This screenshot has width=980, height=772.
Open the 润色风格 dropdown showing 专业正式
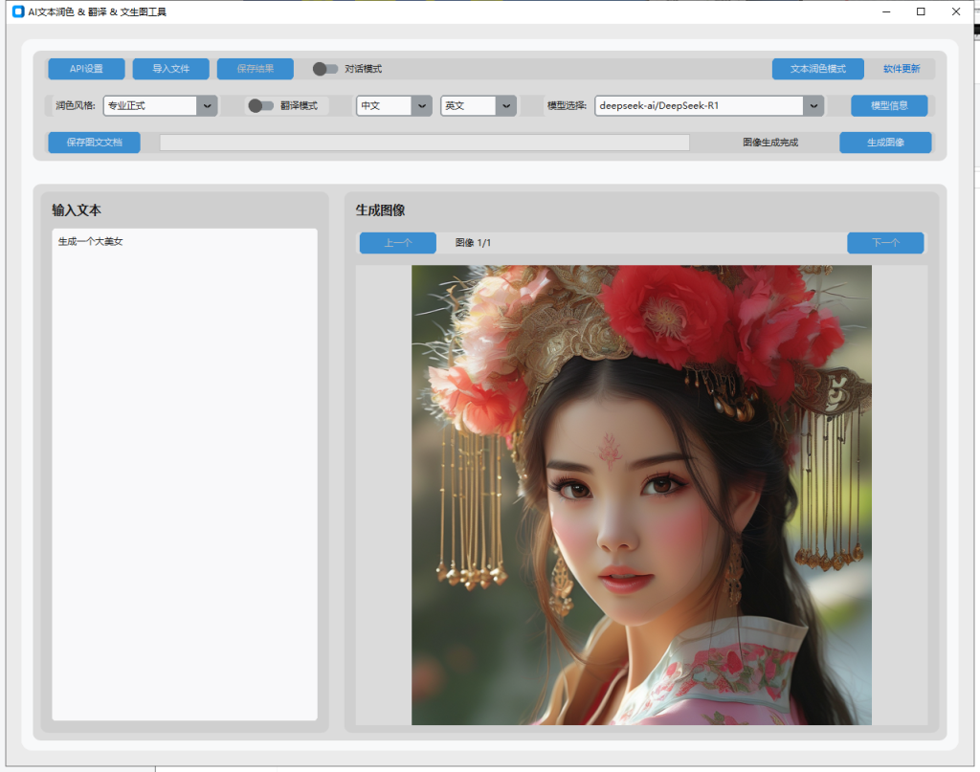pyautogui.click(x=160, y=106)
